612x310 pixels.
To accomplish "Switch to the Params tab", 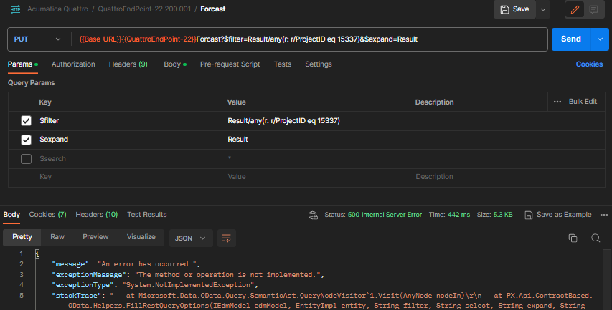I will pyautogui.click(x=23, y=64).
